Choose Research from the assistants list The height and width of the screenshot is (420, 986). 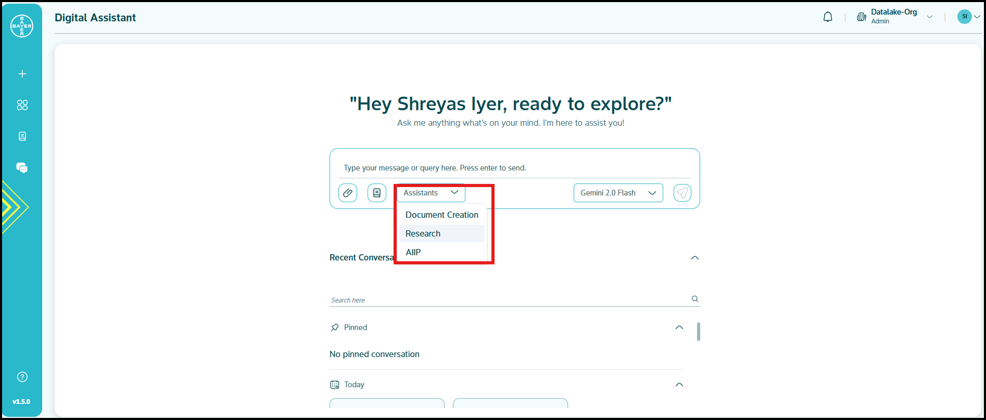(x=423, y=233)
